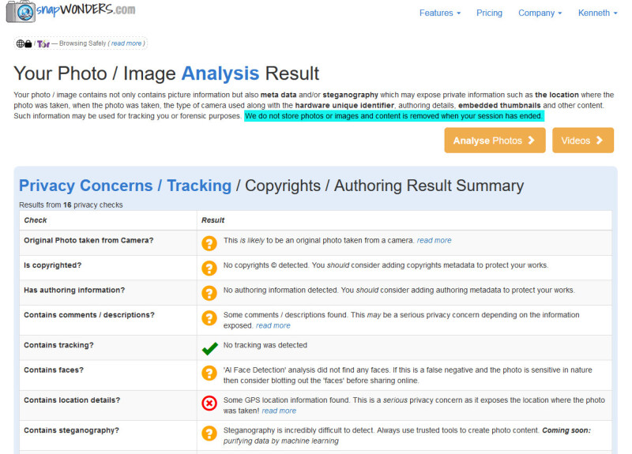Click question icon in authoring information row
Image resolution: width=632 pixels, height=454 pixels.
coord(209,293)
